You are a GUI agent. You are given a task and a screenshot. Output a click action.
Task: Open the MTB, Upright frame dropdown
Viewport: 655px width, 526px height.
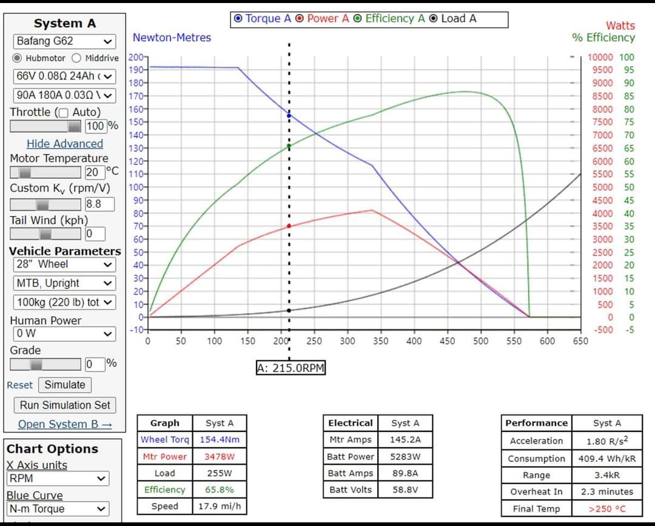(64, 283)
